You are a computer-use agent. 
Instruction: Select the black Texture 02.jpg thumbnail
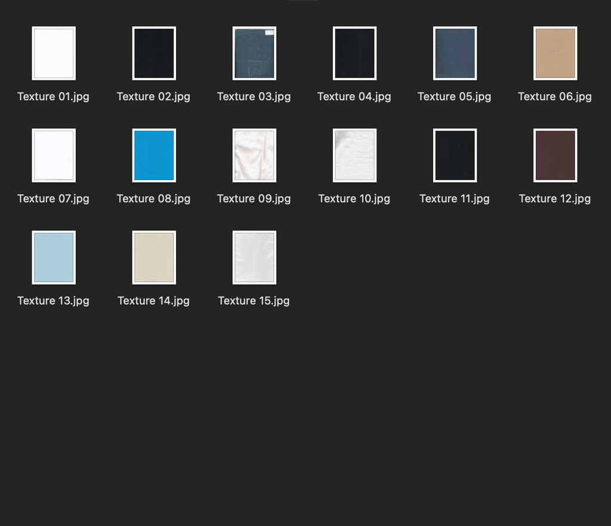[154, 53]
